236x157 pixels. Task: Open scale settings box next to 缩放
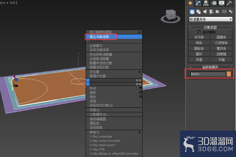coord(141,97)
